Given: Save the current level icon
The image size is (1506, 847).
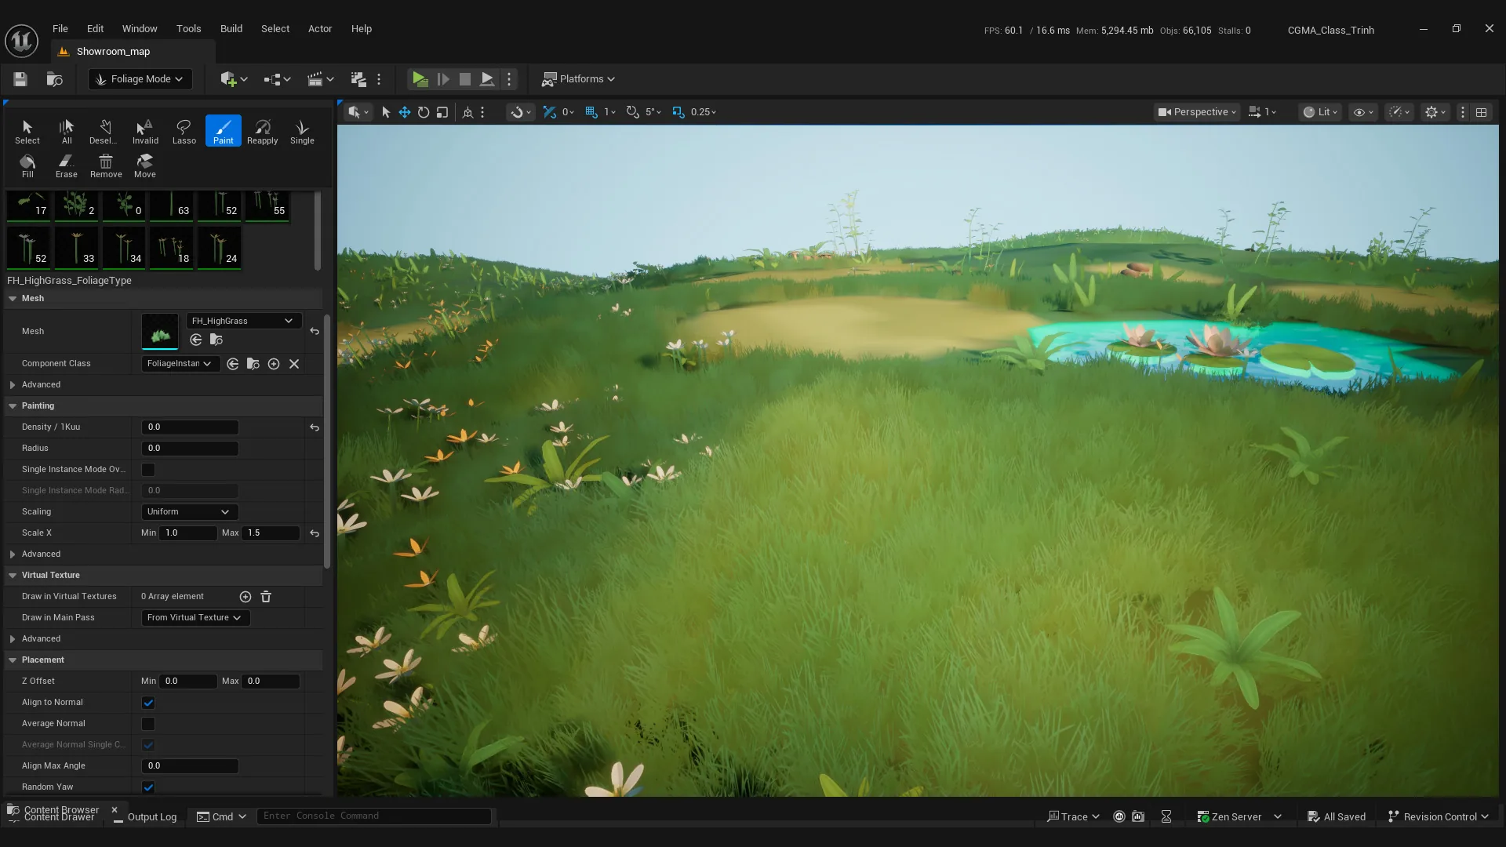Looking at the screenshot, I should pyautogui.click(x=20, y=79).
